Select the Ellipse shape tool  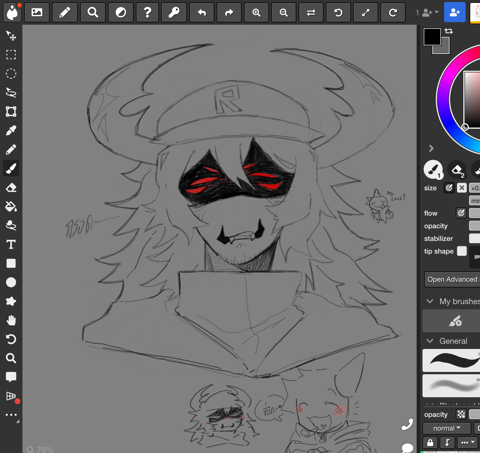coord(11,282)
